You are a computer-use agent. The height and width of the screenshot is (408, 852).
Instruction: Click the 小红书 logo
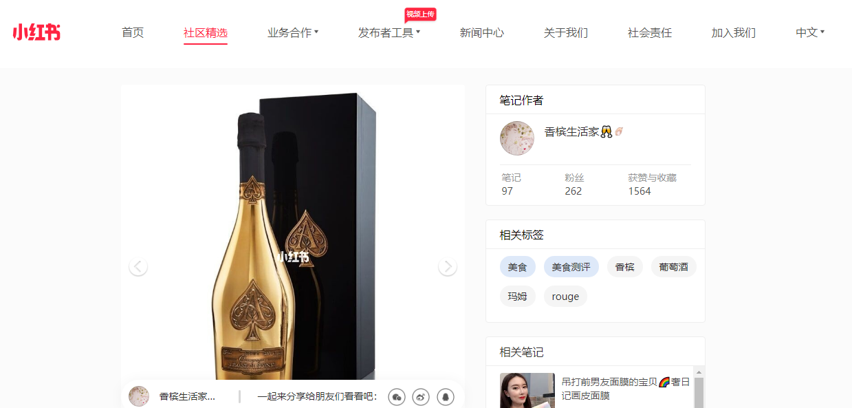point(36,32)
